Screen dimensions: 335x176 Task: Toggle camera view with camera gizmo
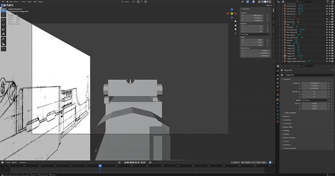tap(235, 29)
